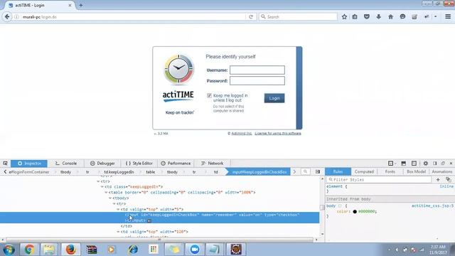Toggle the Keep me logged in checkbox
Image resolution: width=455 pixels, height=256 pixels.
pyautogui.click(x=209, y=95)
